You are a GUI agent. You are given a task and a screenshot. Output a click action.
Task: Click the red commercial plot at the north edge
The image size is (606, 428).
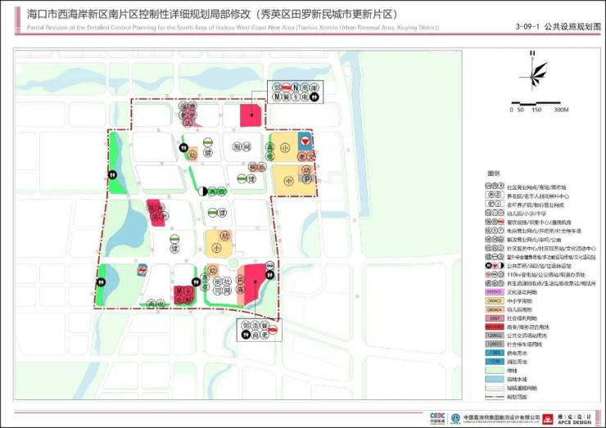click(250, 115)
